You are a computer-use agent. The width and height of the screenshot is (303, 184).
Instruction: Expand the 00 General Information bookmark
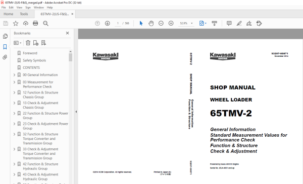(14, 75)
